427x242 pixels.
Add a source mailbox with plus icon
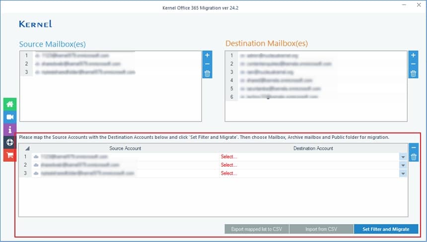(207, 55)
